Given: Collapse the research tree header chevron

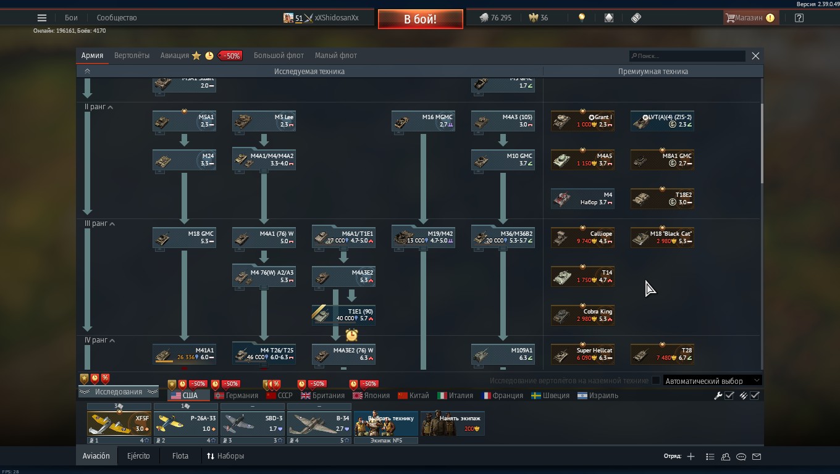Looking at the screenshot, I should tap(87, 72).
